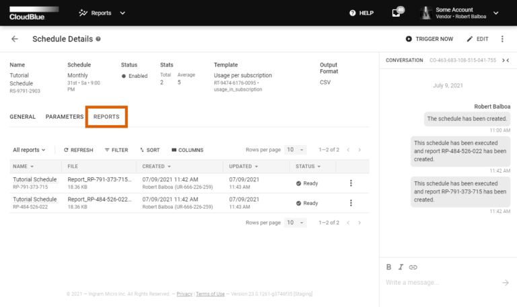The image size is (517, 307).
Task: Click message mentioning report RP-791-373-715
Action: coord(460,191)
